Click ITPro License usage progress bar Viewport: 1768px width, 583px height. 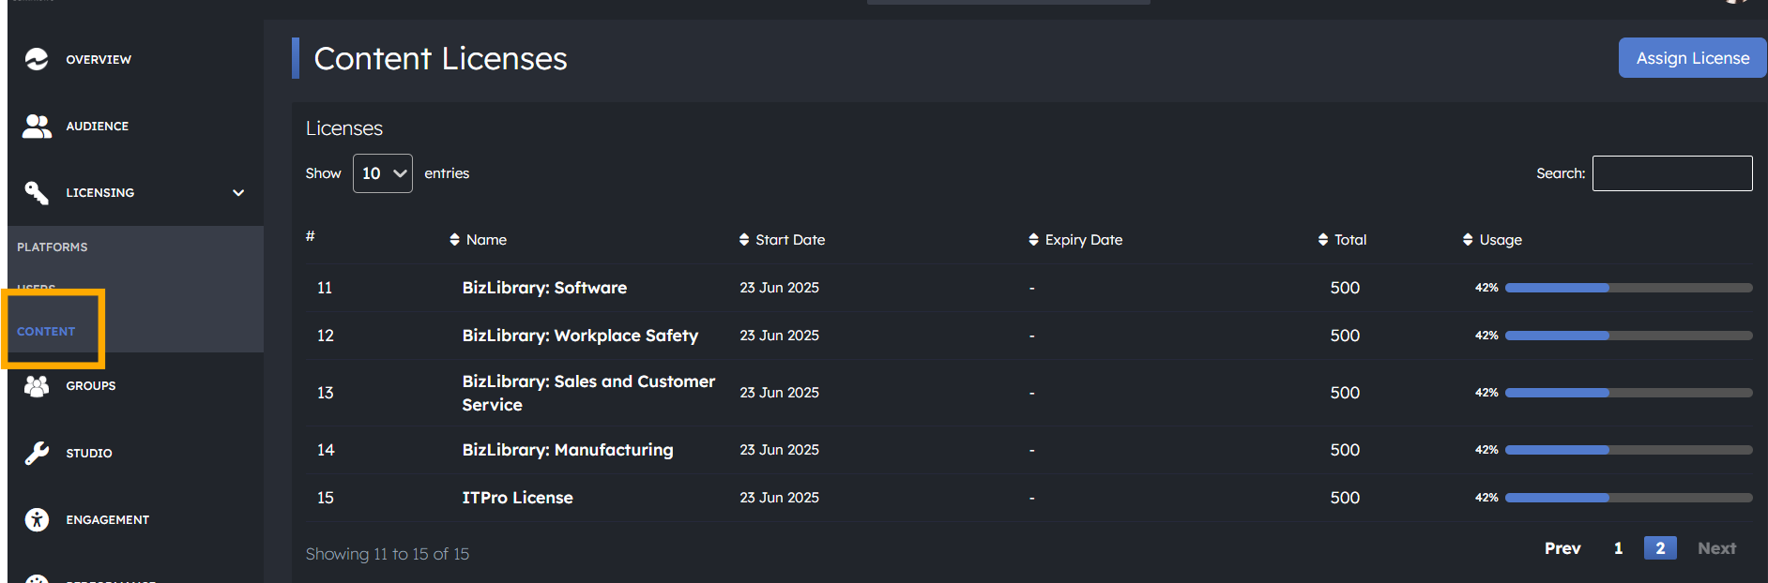tap(1628, 498)
